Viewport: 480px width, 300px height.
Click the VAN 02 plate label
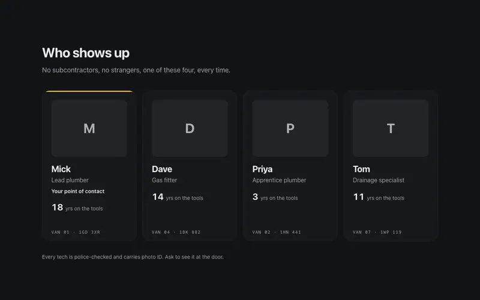click(277, 232)
